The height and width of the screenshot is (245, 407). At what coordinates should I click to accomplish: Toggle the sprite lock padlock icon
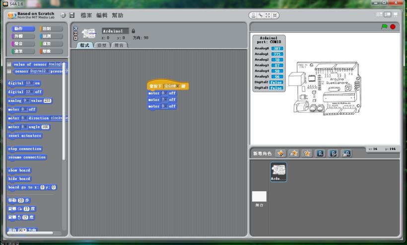[134, 31]
